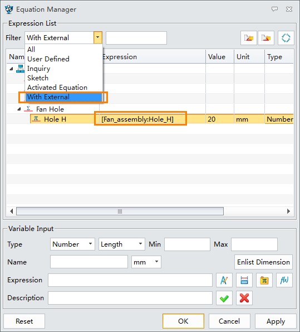Click the text style 'A' icon
The image size is (300, 332).
click(224, 280)
